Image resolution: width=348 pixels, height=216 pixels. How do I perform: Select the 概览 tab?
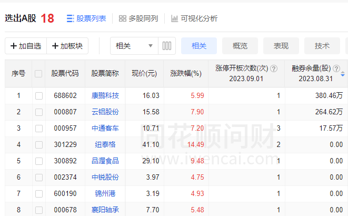point(240,46)
